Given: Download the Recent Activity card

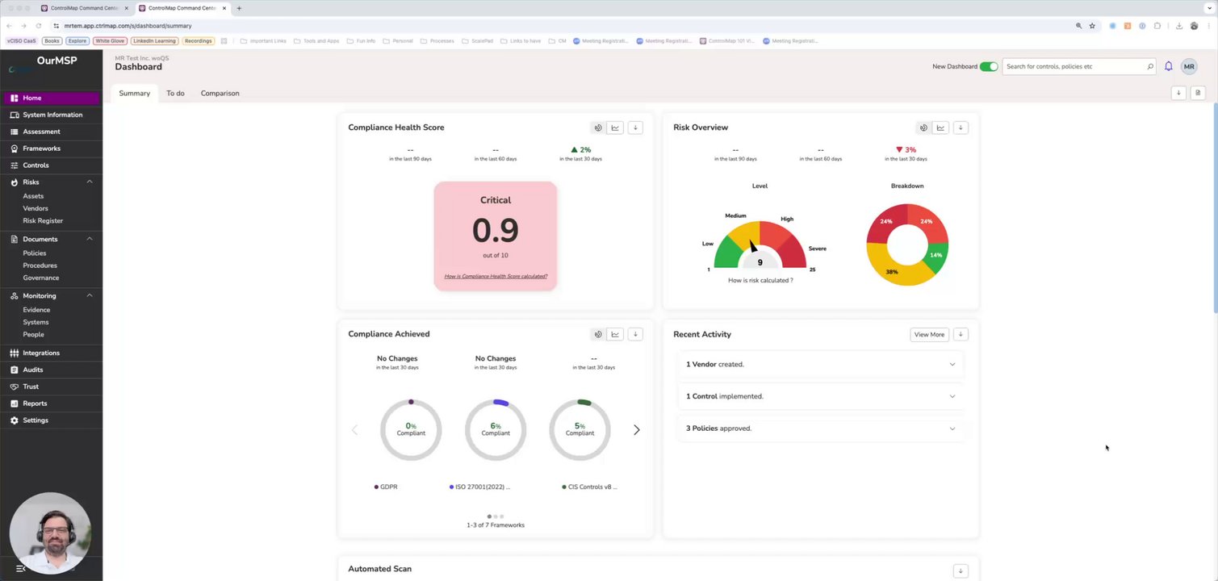Looking at the screenshot, I should click(961, 334).
